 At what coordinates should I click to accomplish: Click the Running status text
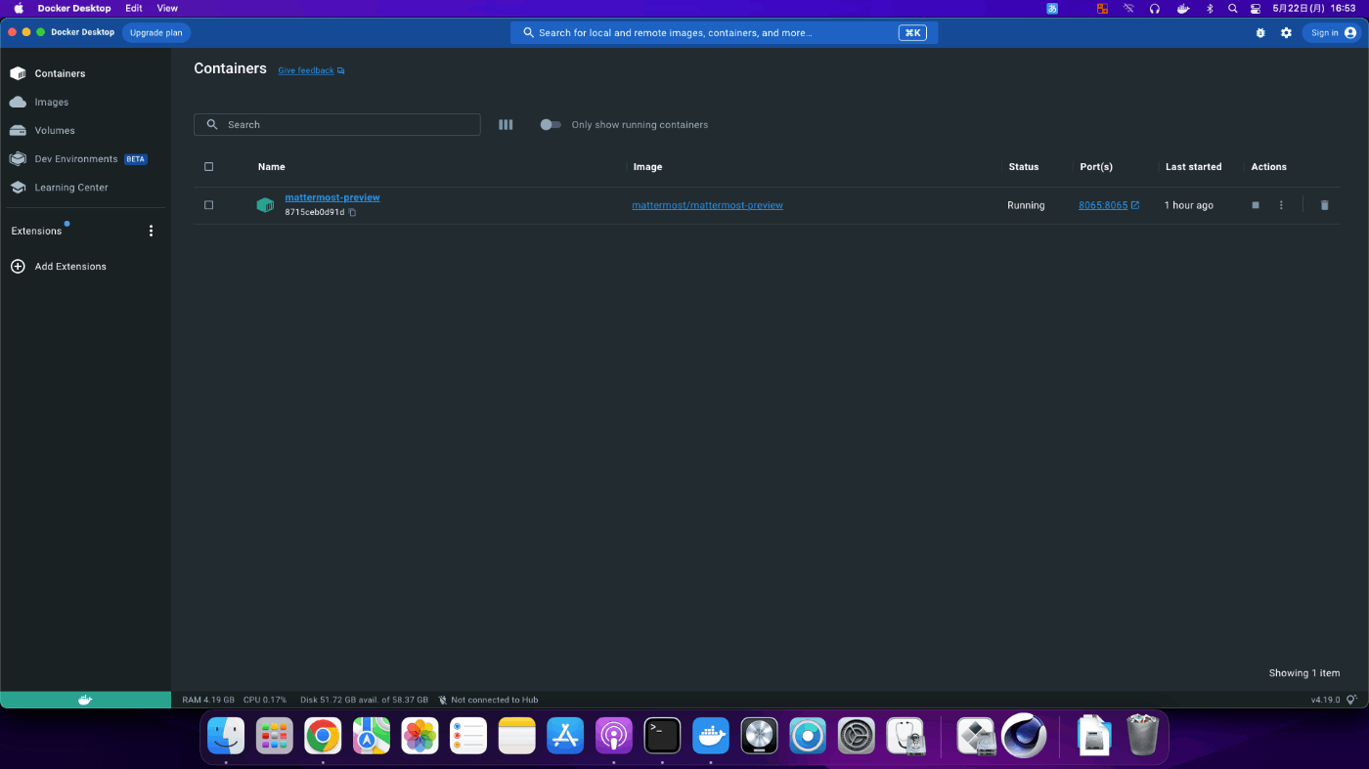[x=1026, y=205]
